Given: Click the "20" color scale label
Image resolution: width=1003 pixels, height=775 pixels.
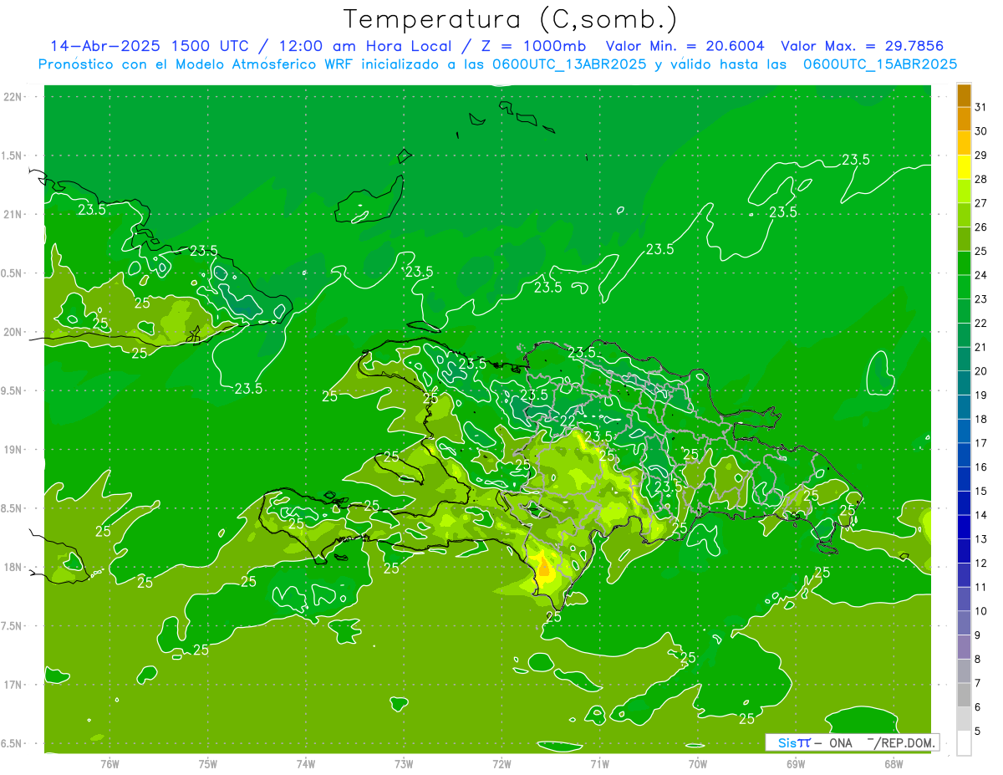Looking at the screenshot, I should pos(980,371).
